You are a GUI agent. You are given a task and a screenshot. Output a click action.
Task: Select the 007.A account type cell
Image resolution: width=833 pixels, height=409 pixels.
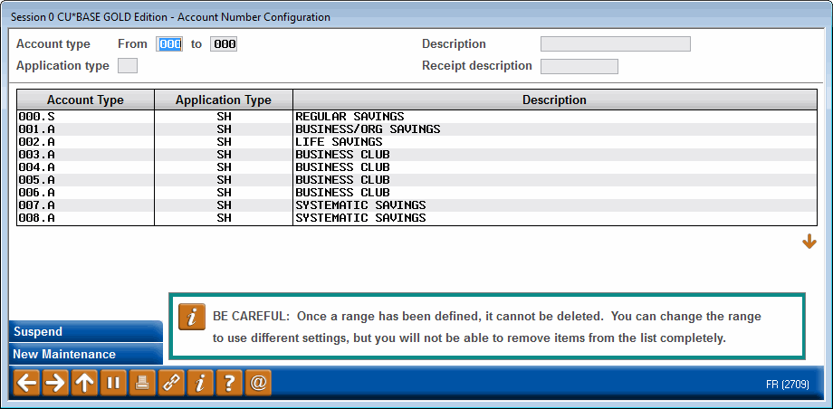(85, 205)
